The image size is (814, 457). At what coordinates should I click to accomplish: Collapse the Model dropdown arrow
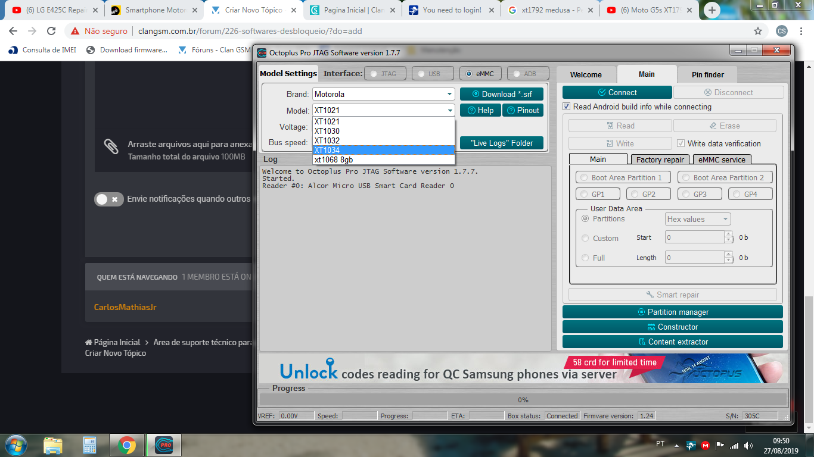point(449,110)
